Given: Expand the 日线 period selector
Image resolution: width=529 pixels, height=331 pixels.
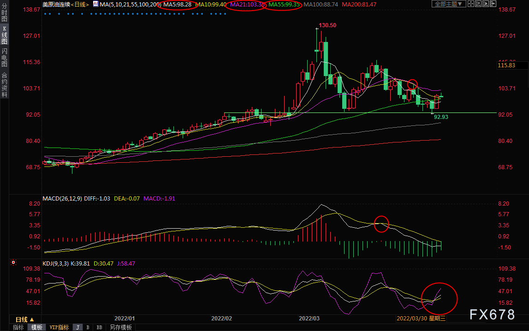Looking at the screenshot, I should point(24,319).
